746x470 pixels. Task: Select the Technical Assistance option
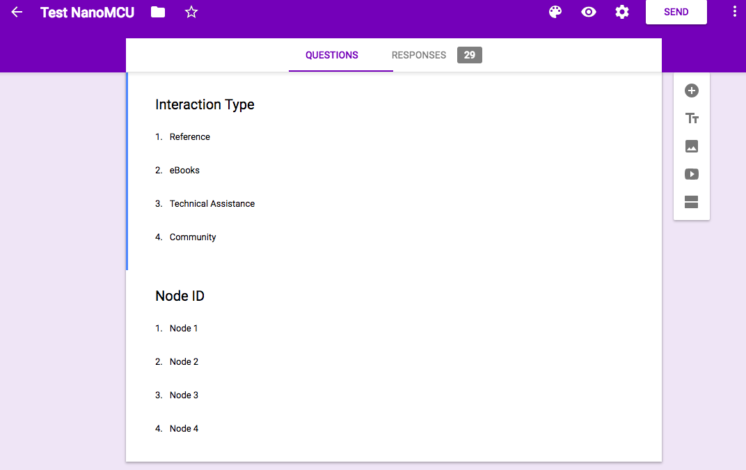click(x=212, y=204)
